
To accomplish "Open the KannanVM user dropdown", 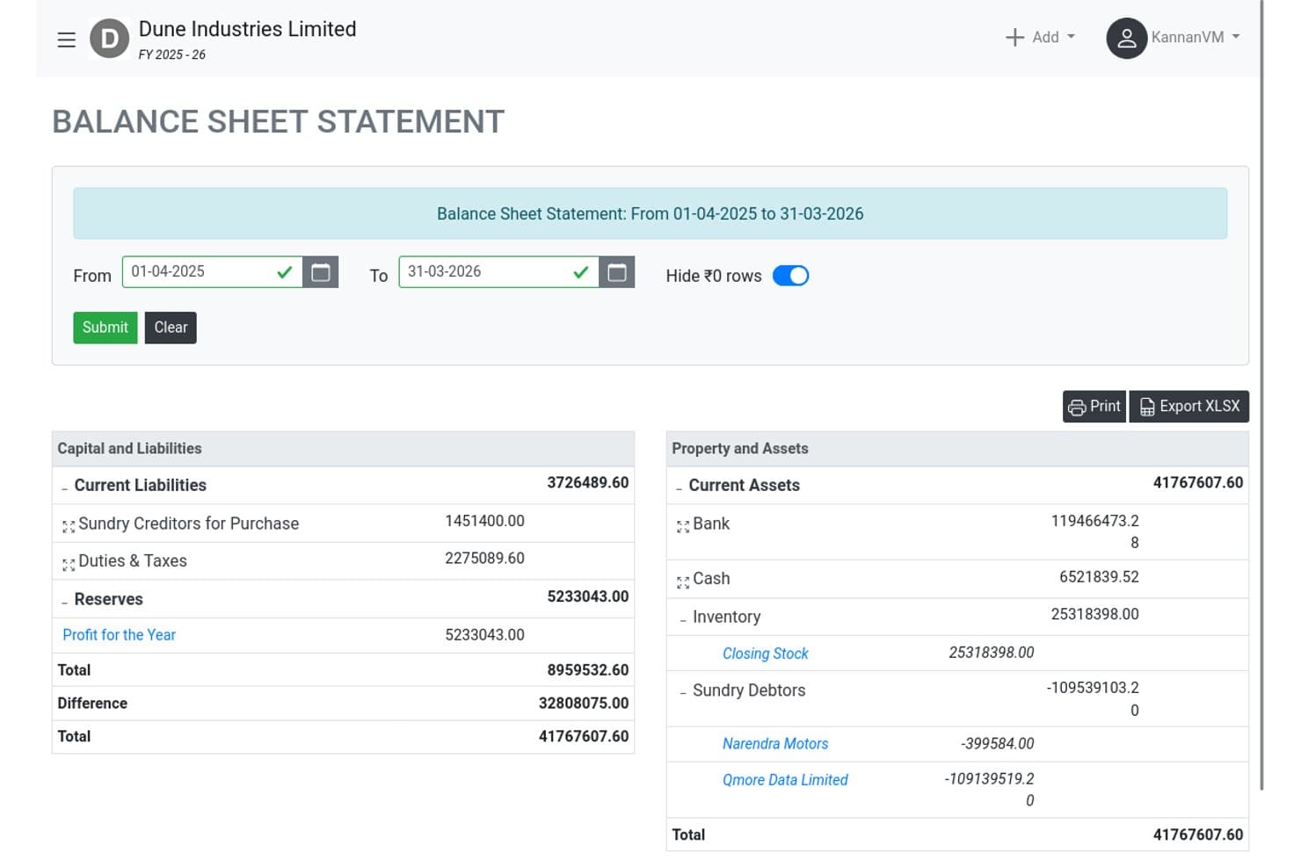I will [1196, 37].
